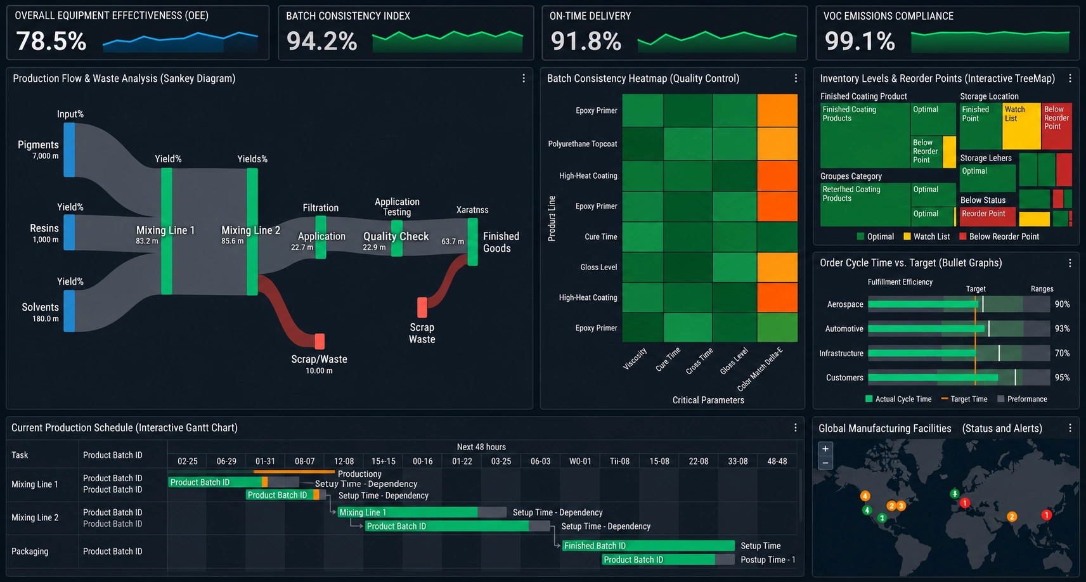This screenshot has width=1086, height=582.
Task: Click the Scrap/Waste 10.00 m red node
Action: [320, 341]
